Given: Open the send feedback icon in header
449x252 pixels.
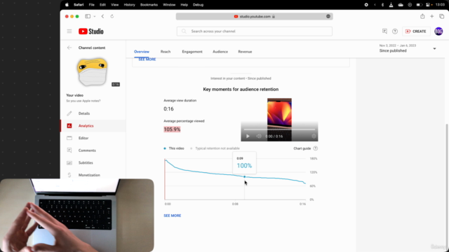Looking at the screenshot, I should coord(384,31).
